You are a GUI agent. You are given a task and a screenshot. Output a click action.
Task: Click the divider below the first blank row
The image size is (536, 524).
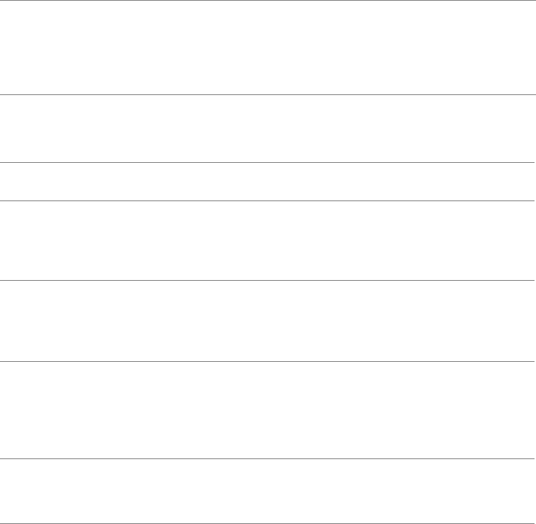(x=268, y=94)
